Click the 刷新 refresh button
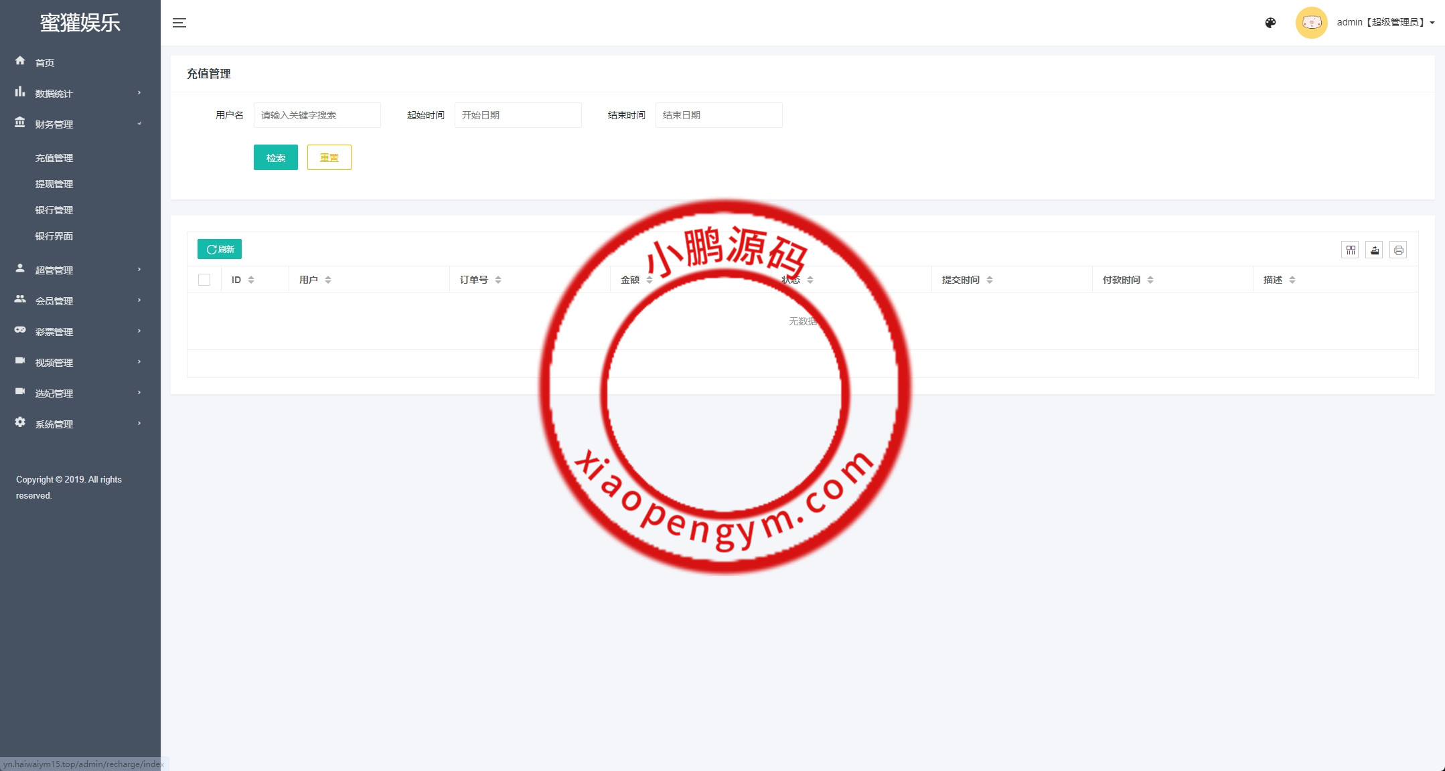1445x771 pixels. pyautogui.click(x=220, y=249)
